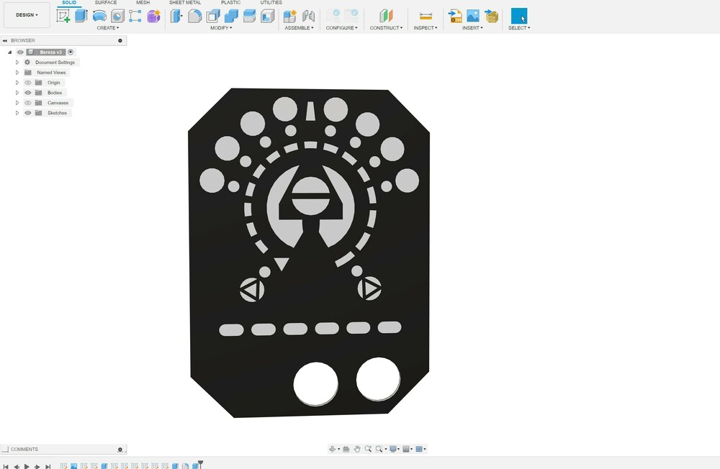This screenshot has height=469, width=720.
Task: Select the Hole tool
Action: click(117, 16)
